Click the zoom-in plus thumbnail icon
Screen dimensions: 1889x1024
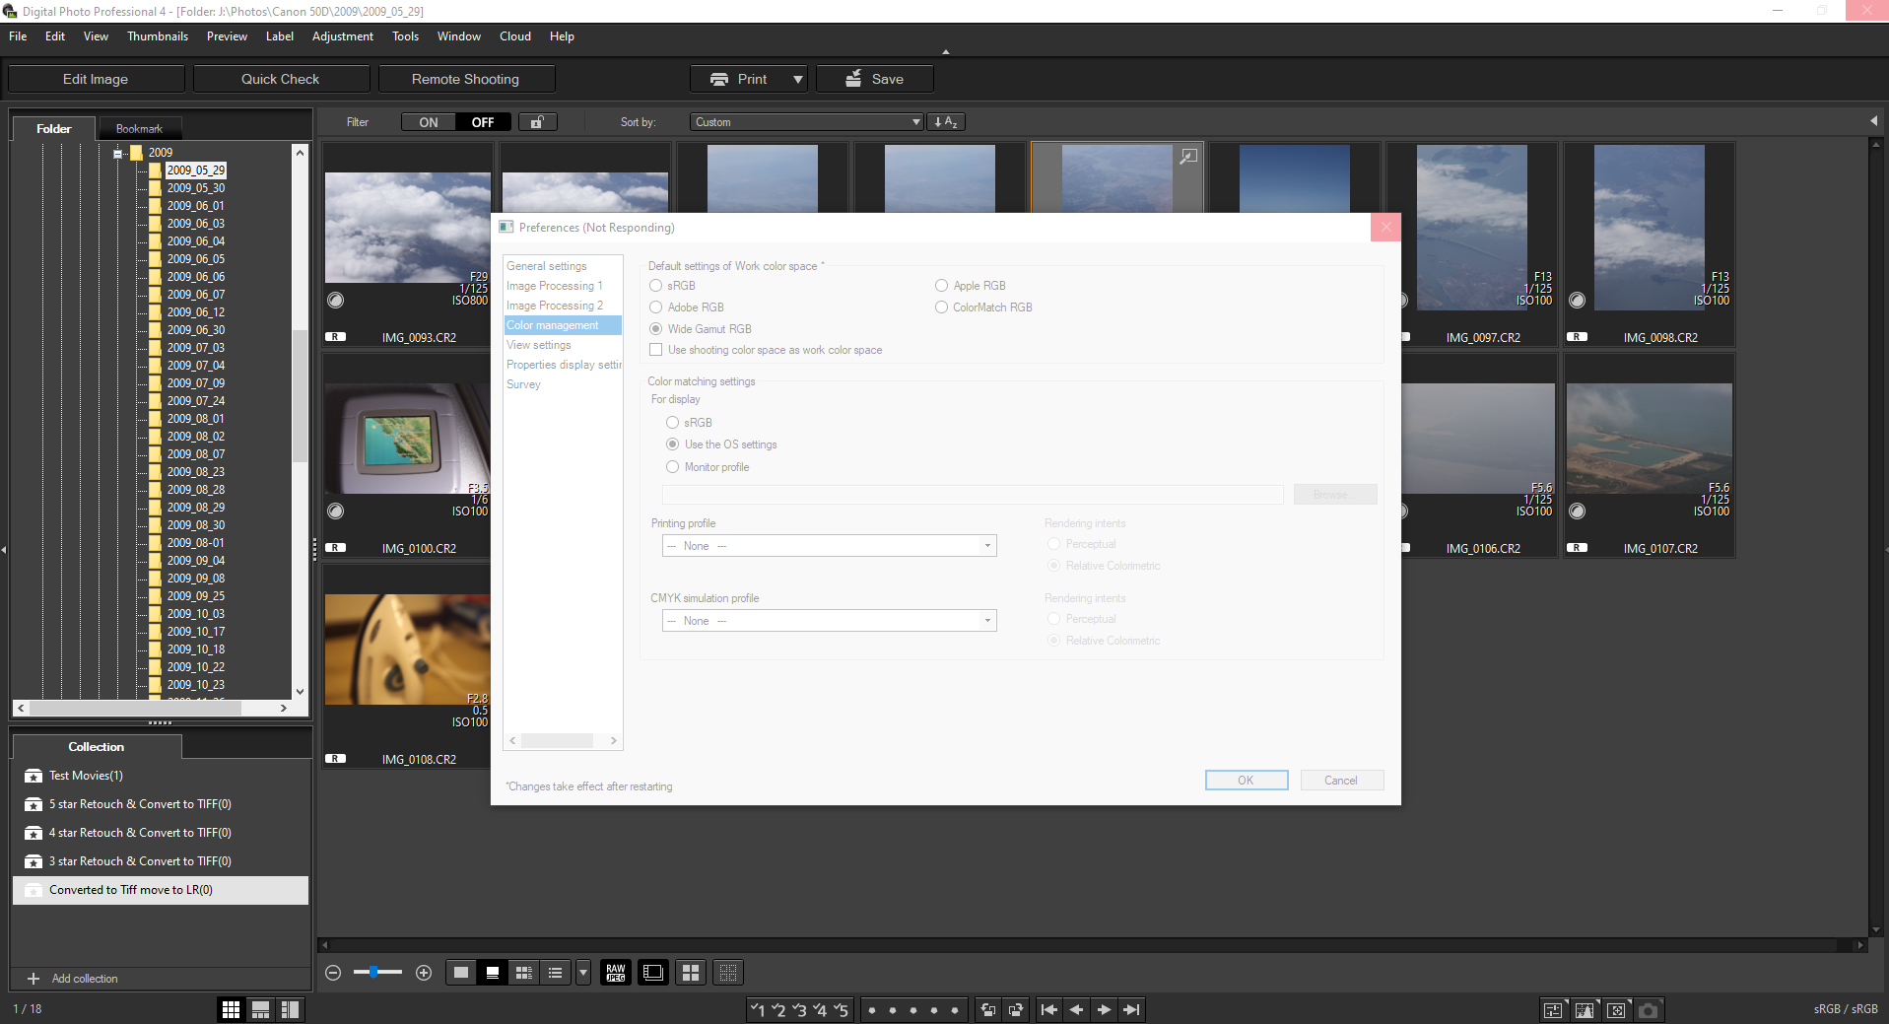(424, 973)
